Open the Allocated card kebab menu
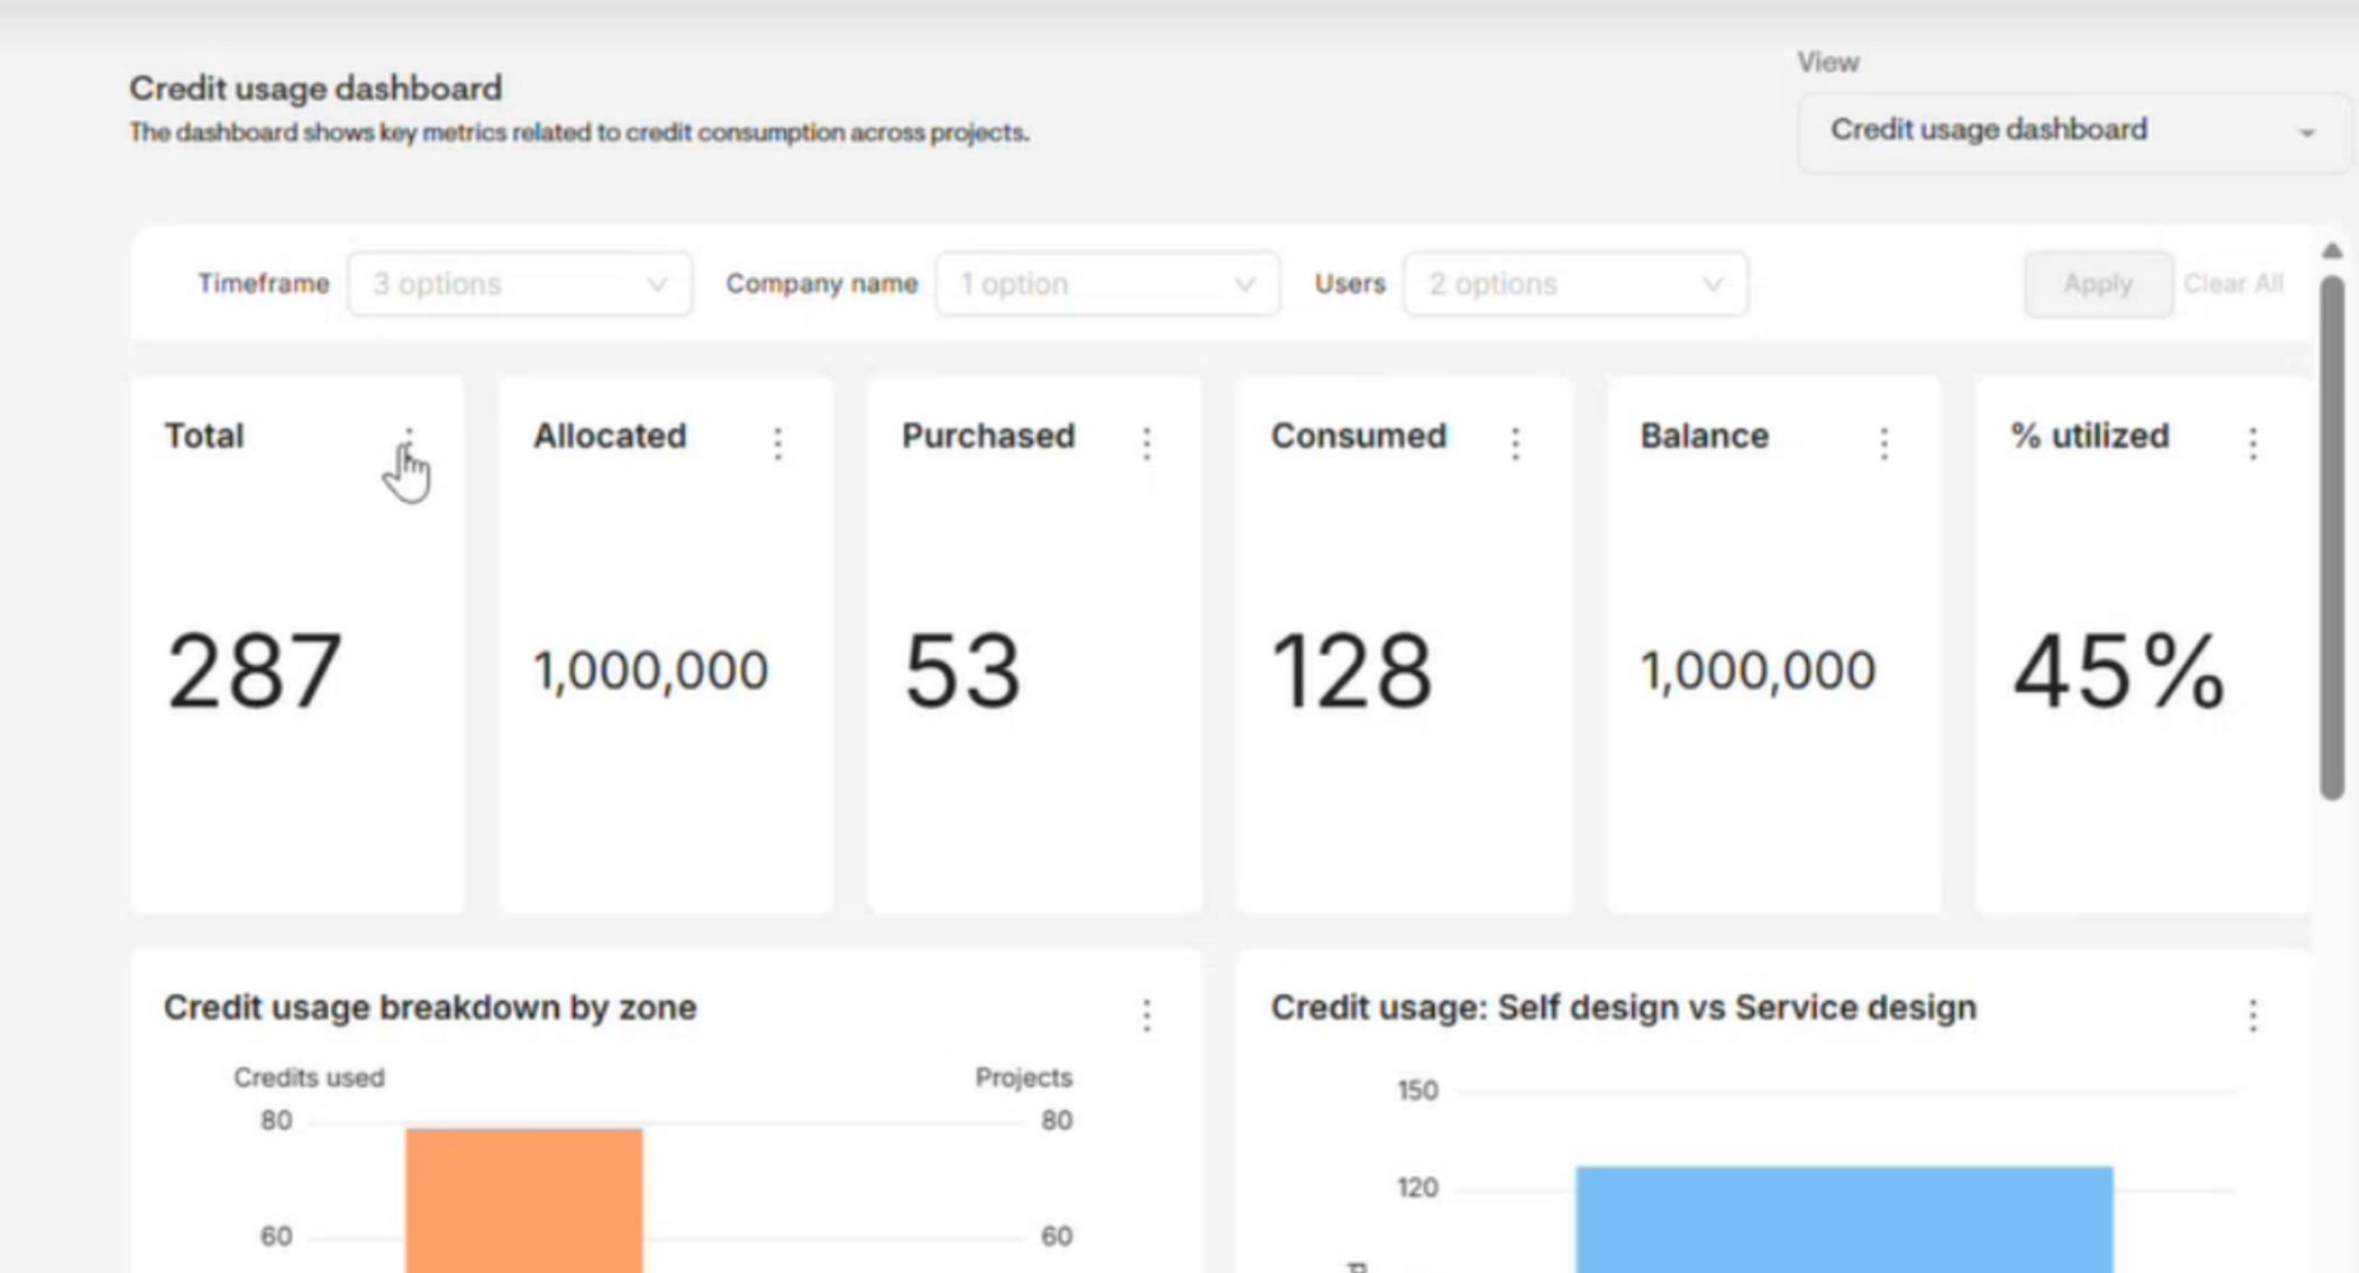The width and height of the screenshot is (2359, 1273). [778, 443]
